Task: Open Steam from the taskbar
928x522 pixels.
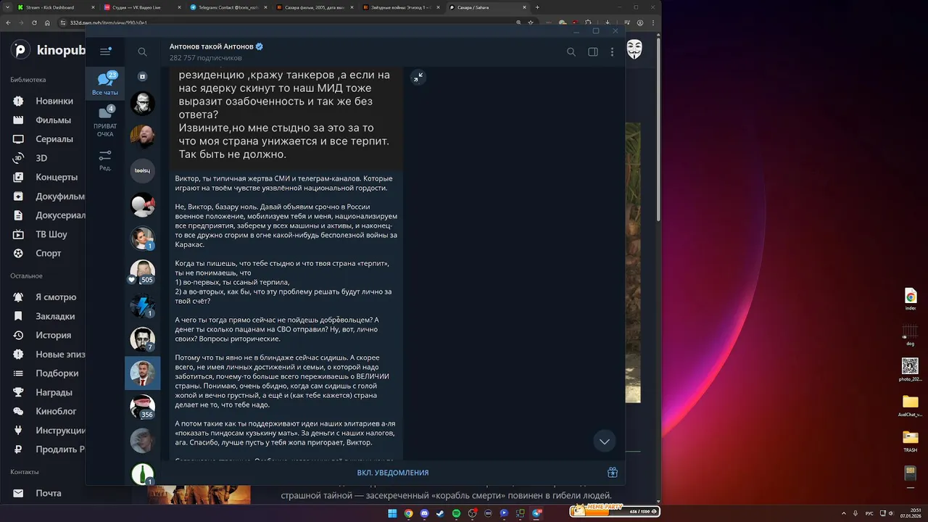Action: (440, 513)
